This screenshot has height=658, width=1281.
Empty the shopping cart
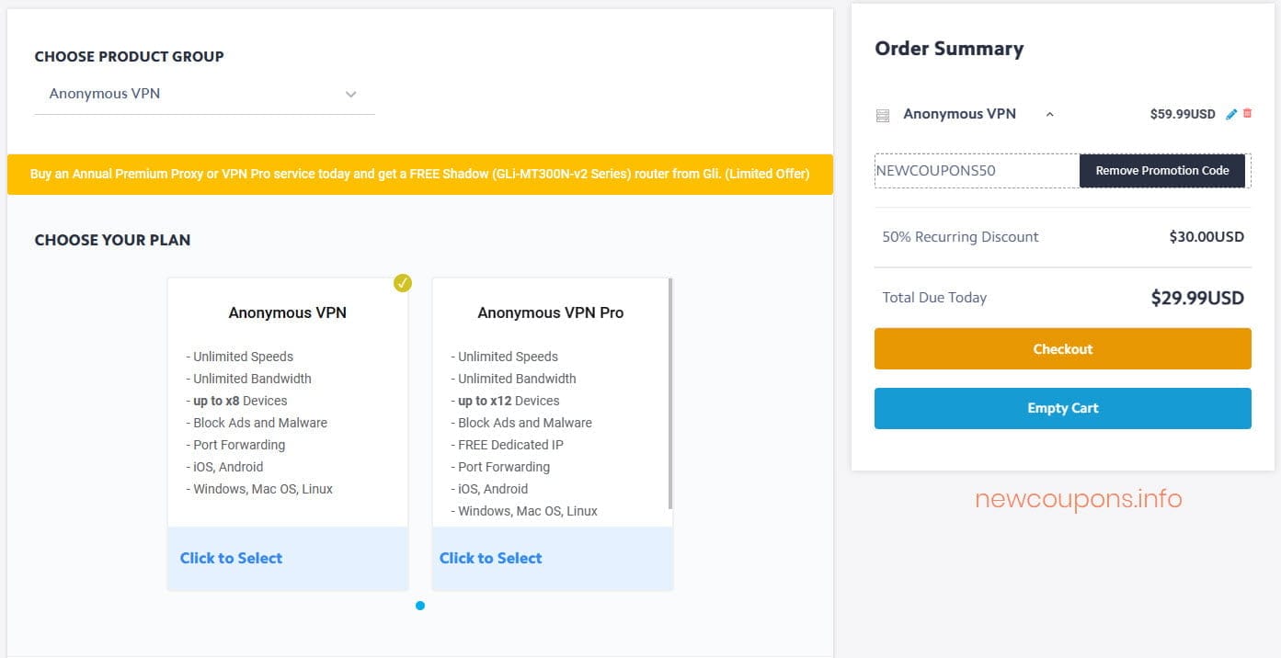pyautogui.click(x=1062, y=408)
